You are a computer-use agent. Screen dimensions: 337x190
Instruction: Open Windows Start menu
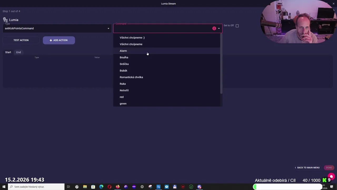coord(4,187)
